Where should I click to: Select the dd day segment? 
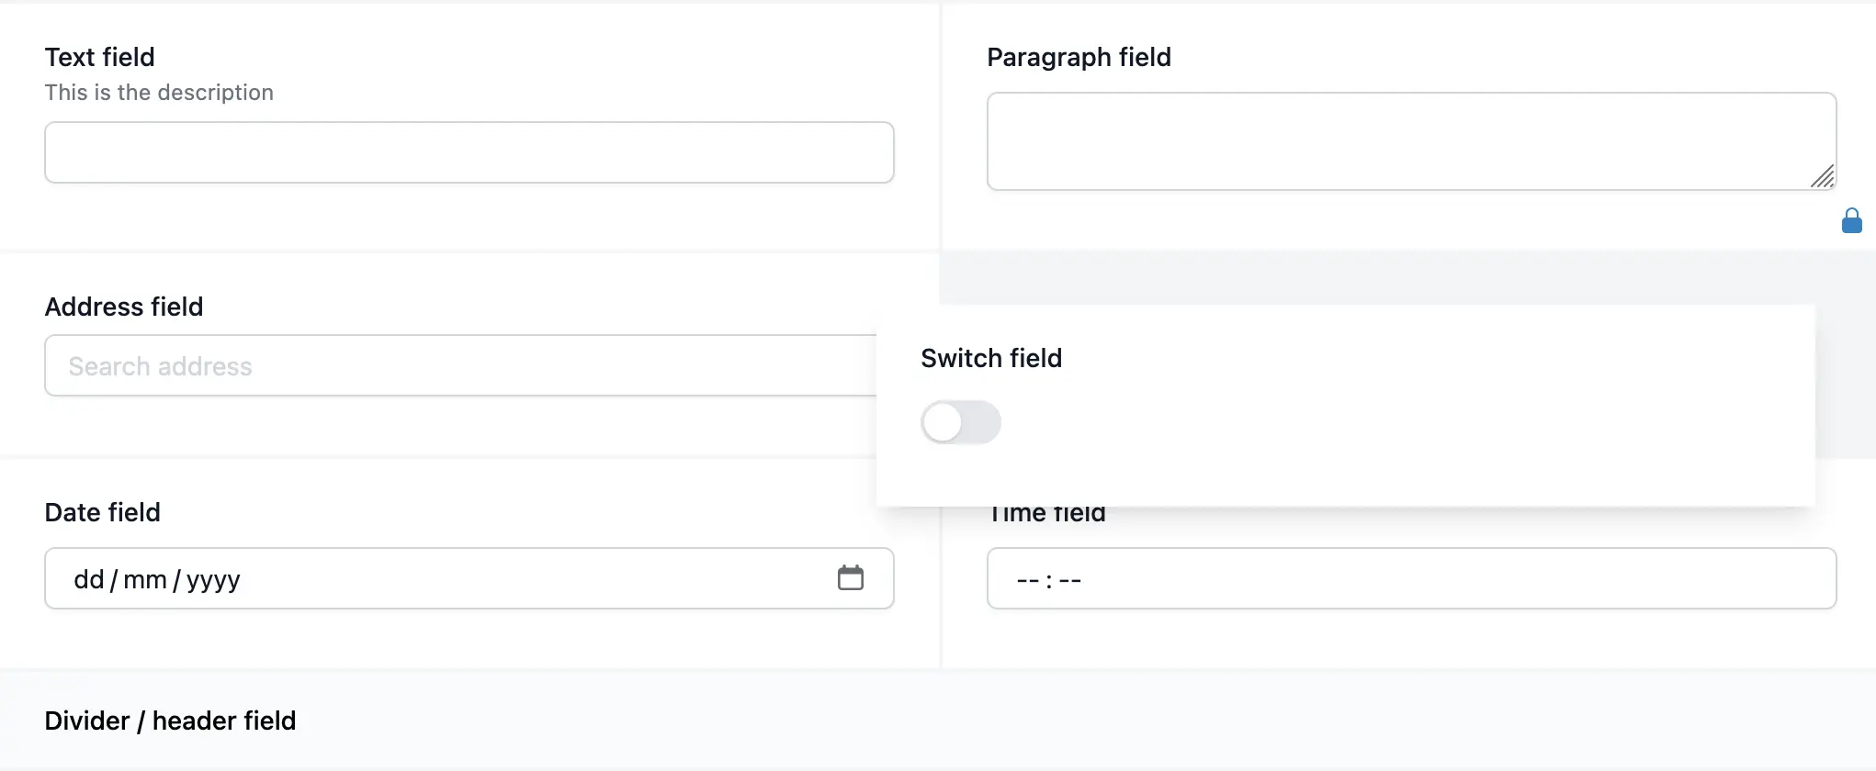click(x=88, y=580)
